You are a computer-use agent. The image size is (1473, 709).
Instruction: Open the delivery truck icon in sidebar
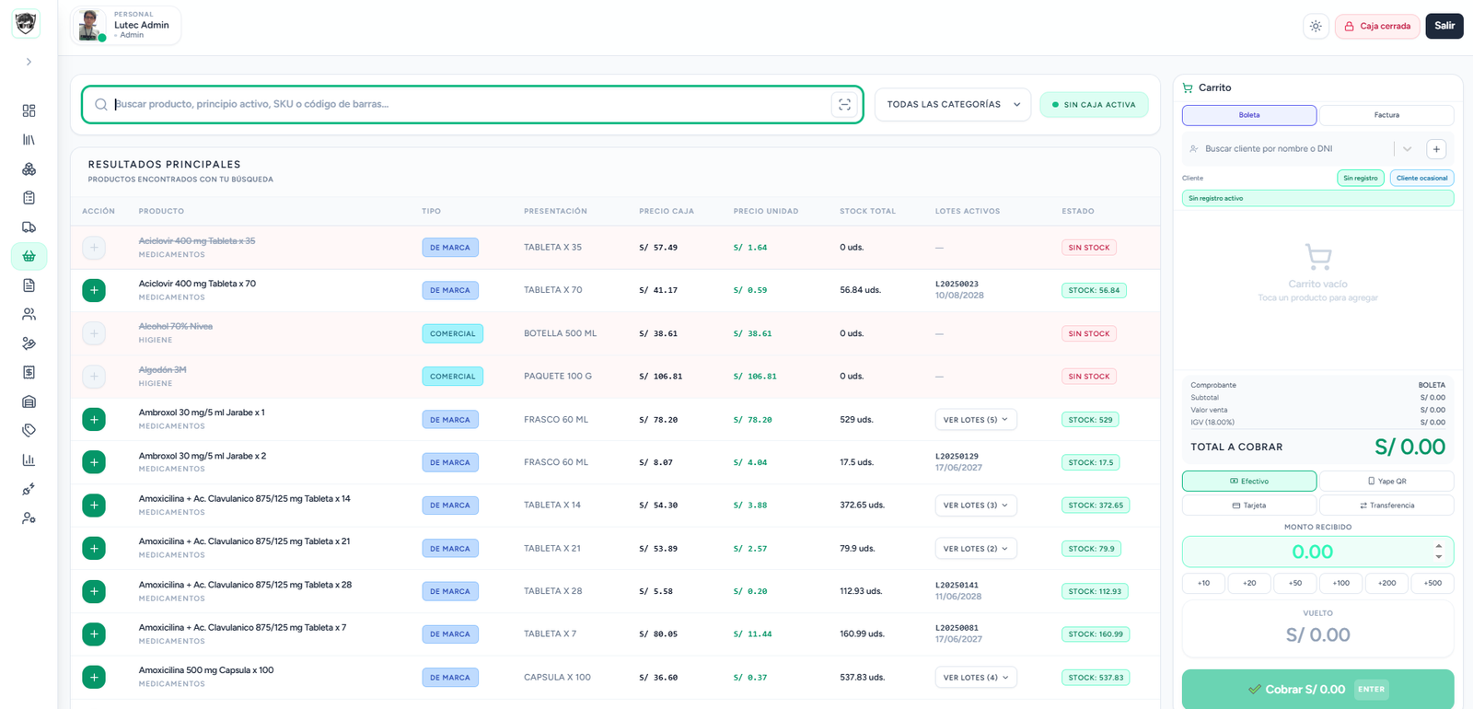[x=29, y=227]
